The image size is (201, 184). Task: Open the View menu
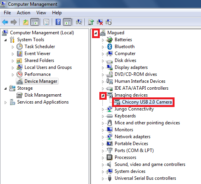(x=41, y=13)
